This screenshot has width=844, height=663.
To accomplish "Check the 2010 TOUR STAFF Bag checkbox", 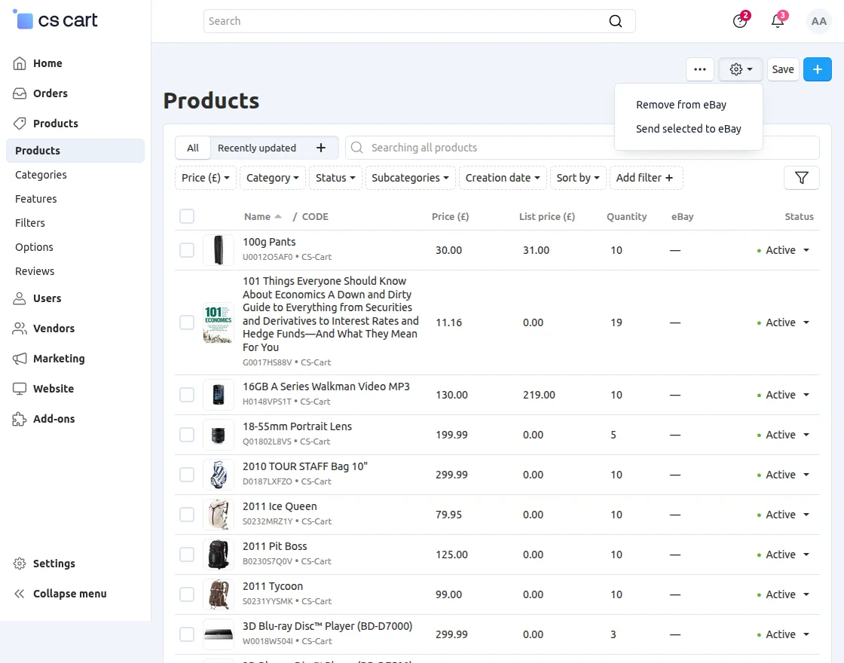I will pos(187,475).
